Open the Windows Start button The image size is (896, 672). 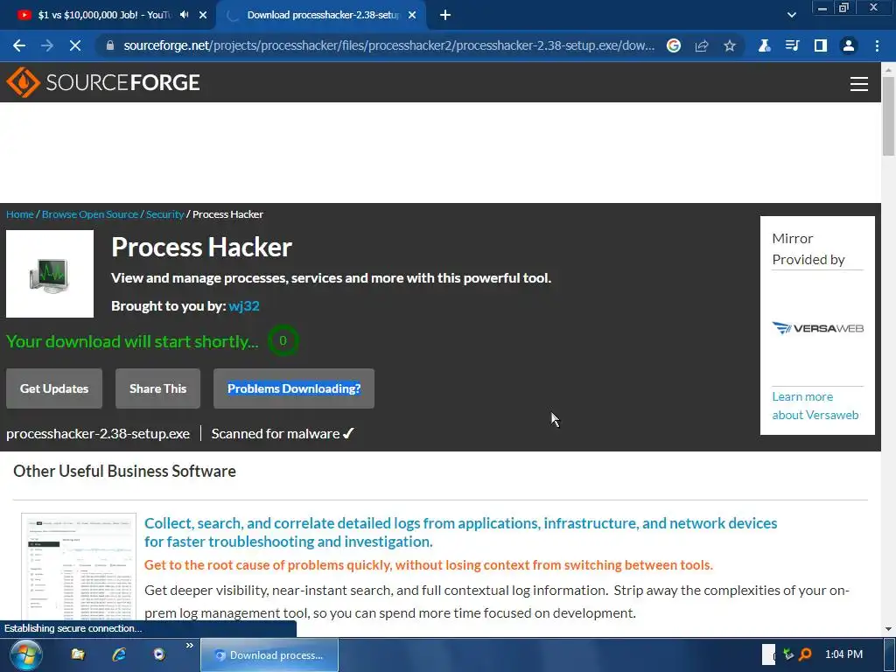[x=26, y=654]
